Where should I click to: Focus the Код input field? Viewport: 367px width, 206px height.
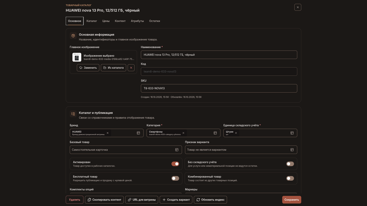(219, 71)
